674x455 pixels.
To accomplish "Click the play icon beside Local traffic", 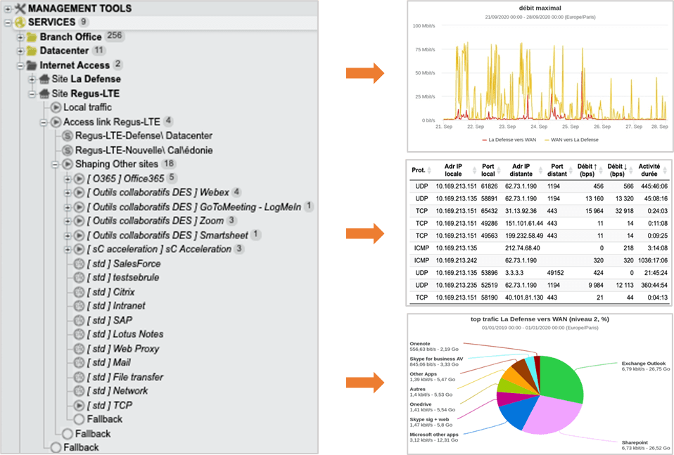I will coord(56,108).
